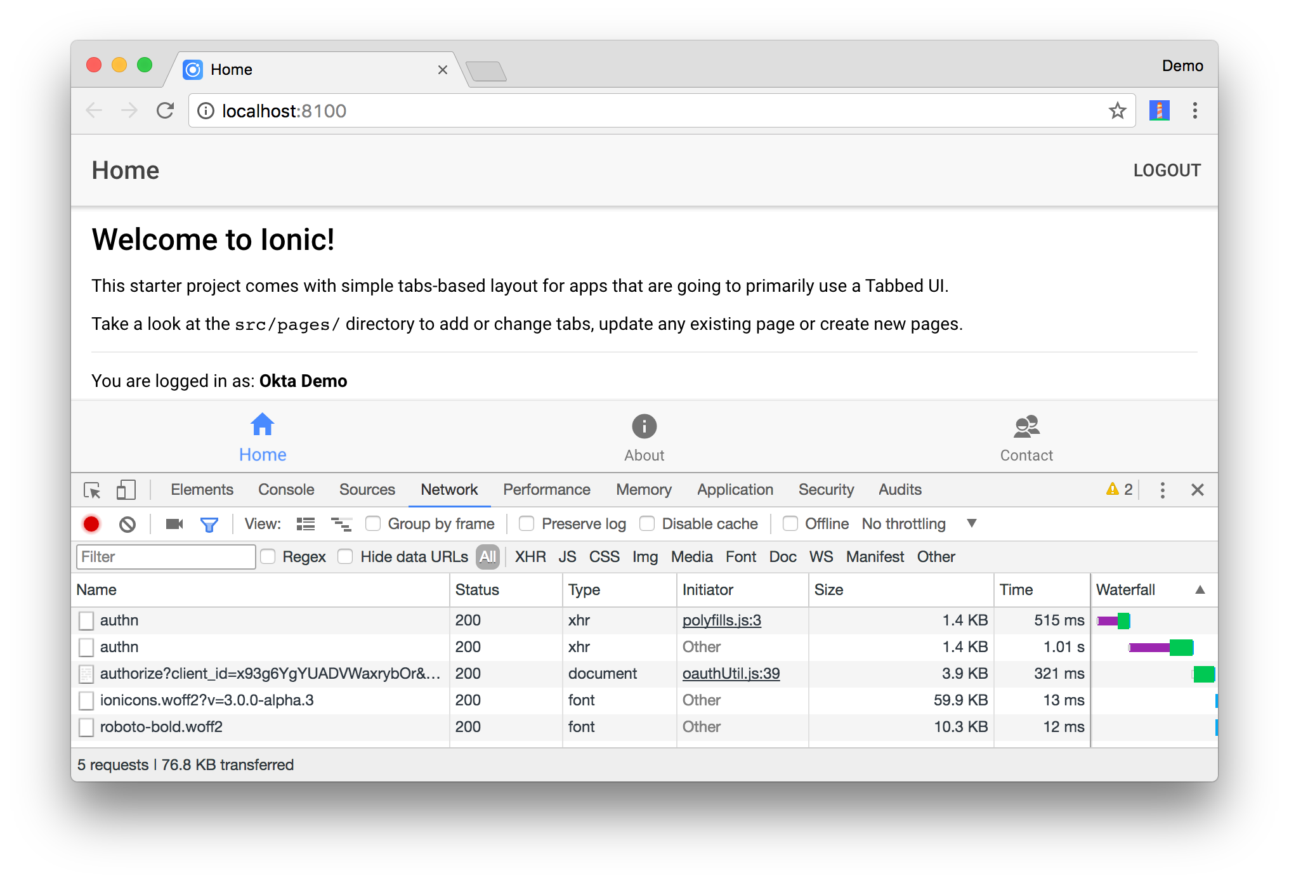Check the Disable cache option
Image resolution: width=1289 pixels, height=883 pixels.
pos(647,524)
